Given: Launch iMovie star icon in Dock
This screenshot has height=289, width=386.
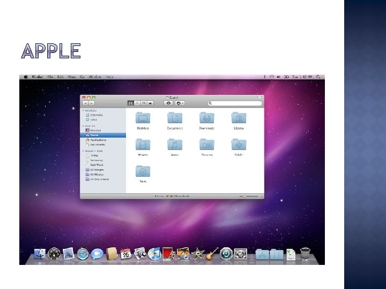Looking at the screenshot, I should (x=198, y=254).
